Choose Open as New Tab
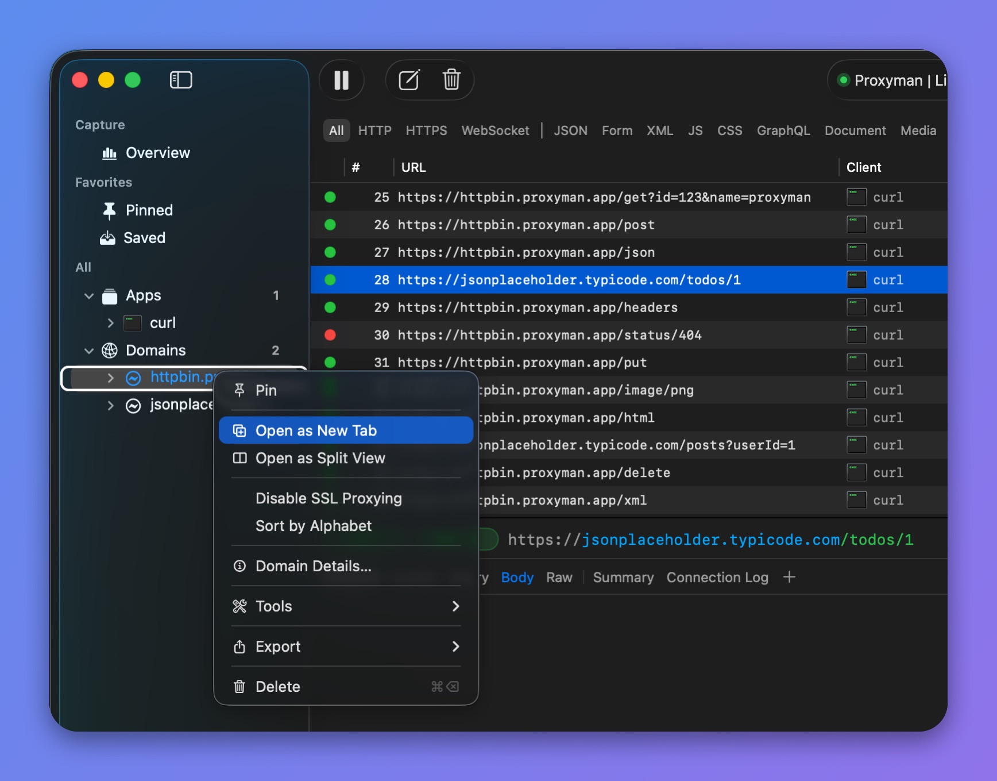Image resolution: width=997 pixels, height=781 pixels. pos(346,430)
